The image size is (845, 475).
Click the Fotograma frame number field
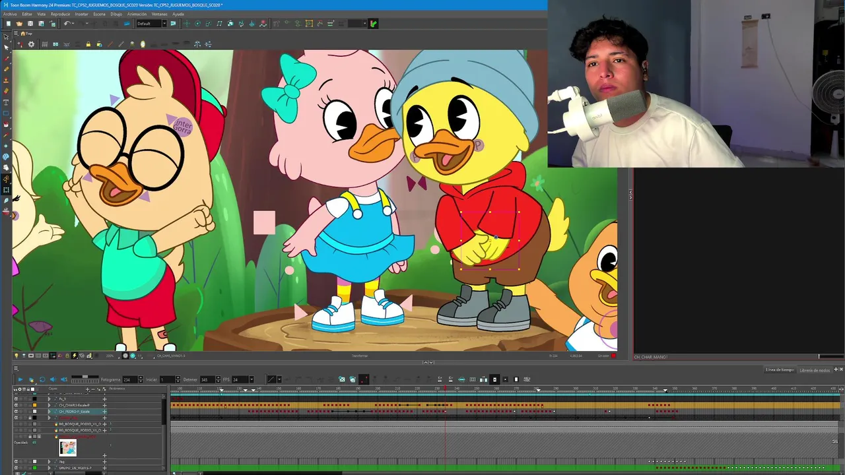click(x=130, y=379)
